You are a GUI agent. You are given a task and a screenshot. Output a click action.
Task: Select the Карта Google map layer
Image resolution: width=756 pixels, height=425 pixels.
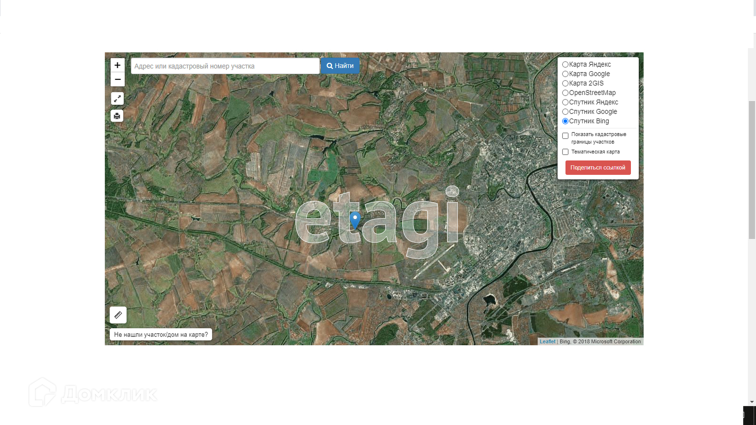pos(565,74)
